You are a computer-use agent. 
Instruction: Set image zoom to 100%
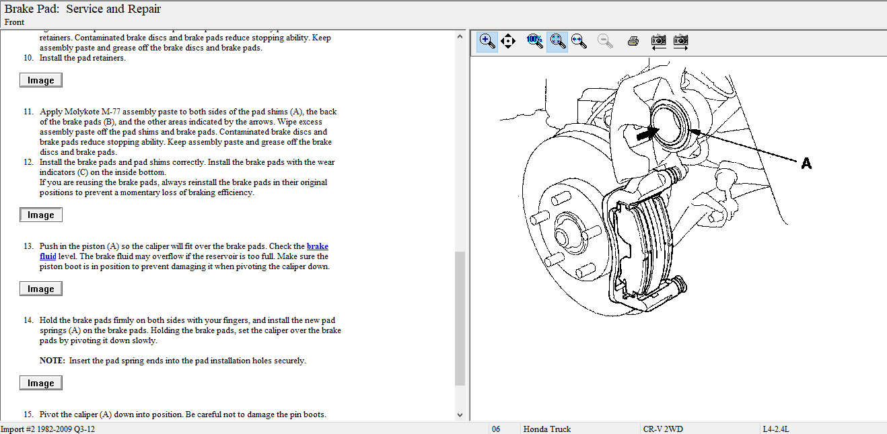click(535, 41)
